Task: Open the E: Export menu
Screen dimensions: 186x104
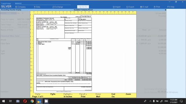Action: click(130, 7)
